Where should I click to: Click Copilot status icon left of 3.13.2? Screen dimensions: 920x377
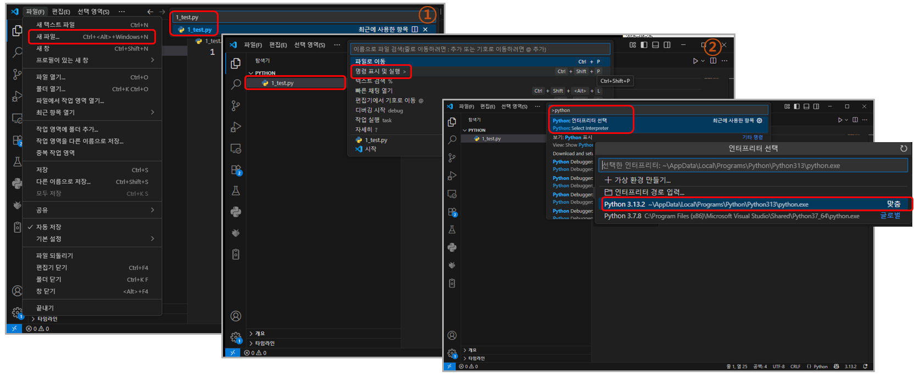point(837,367)
